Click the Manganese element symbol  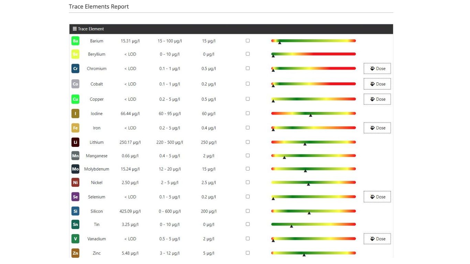coord(75,156)
